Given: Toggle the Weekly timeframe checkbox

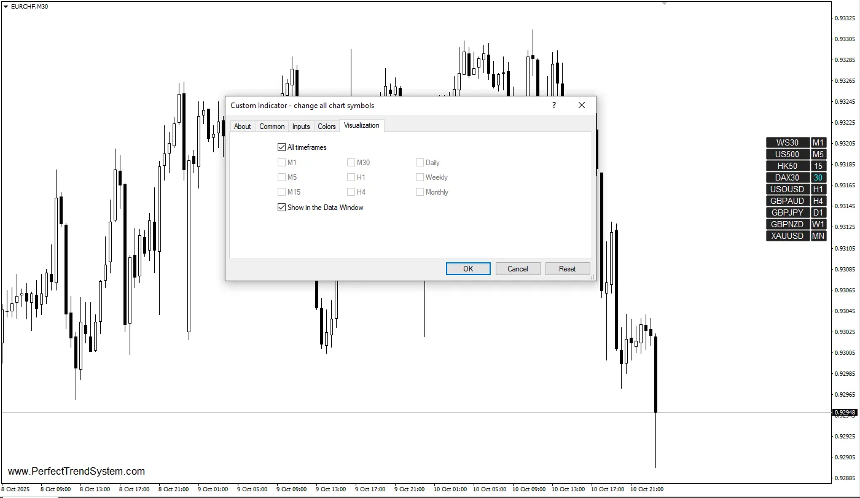Looking at the screenshot, I should pyautogui.click(x=420, y=177).
